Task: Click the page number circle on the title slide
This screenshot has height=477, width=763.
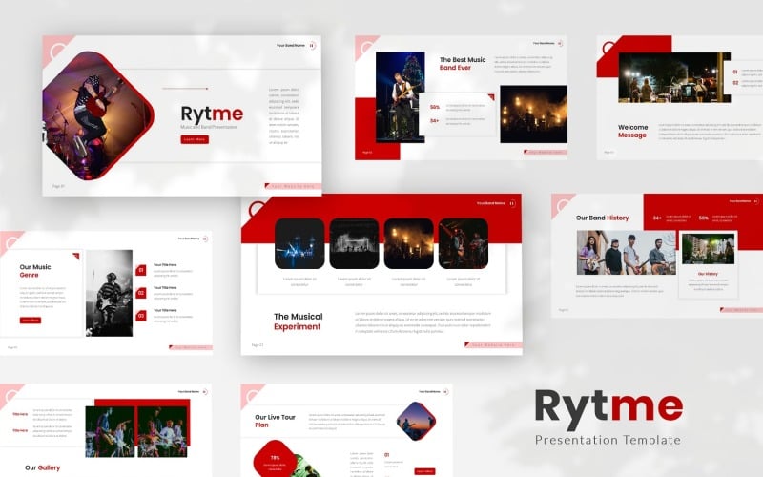Action: click(312, 45)
